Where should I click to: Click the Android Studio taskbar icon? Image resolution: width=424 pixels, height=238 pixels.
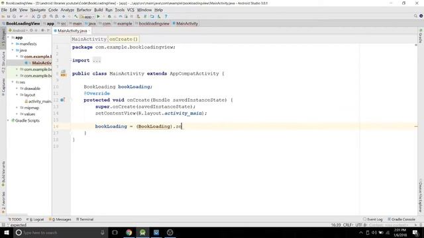click(142, 232)
